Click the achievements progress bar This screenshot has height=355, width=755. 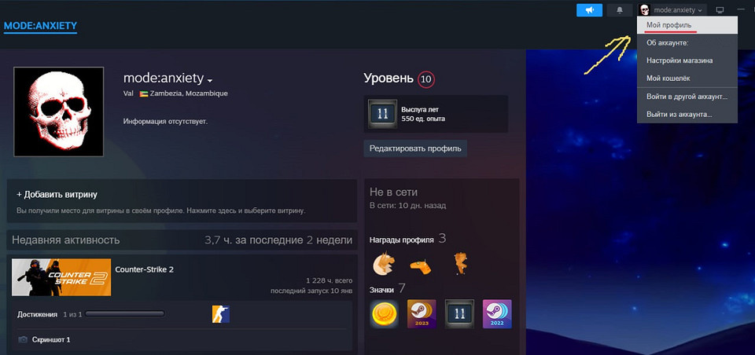(x=124, y=314)
